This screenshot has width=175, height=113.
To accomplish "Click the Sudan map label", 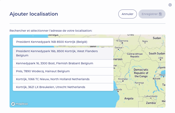I will [x=157, y=38].
